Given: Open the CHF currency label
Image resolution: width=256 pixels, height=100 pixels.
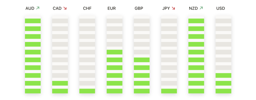Looking at the screenshot, I should point(87,8).
